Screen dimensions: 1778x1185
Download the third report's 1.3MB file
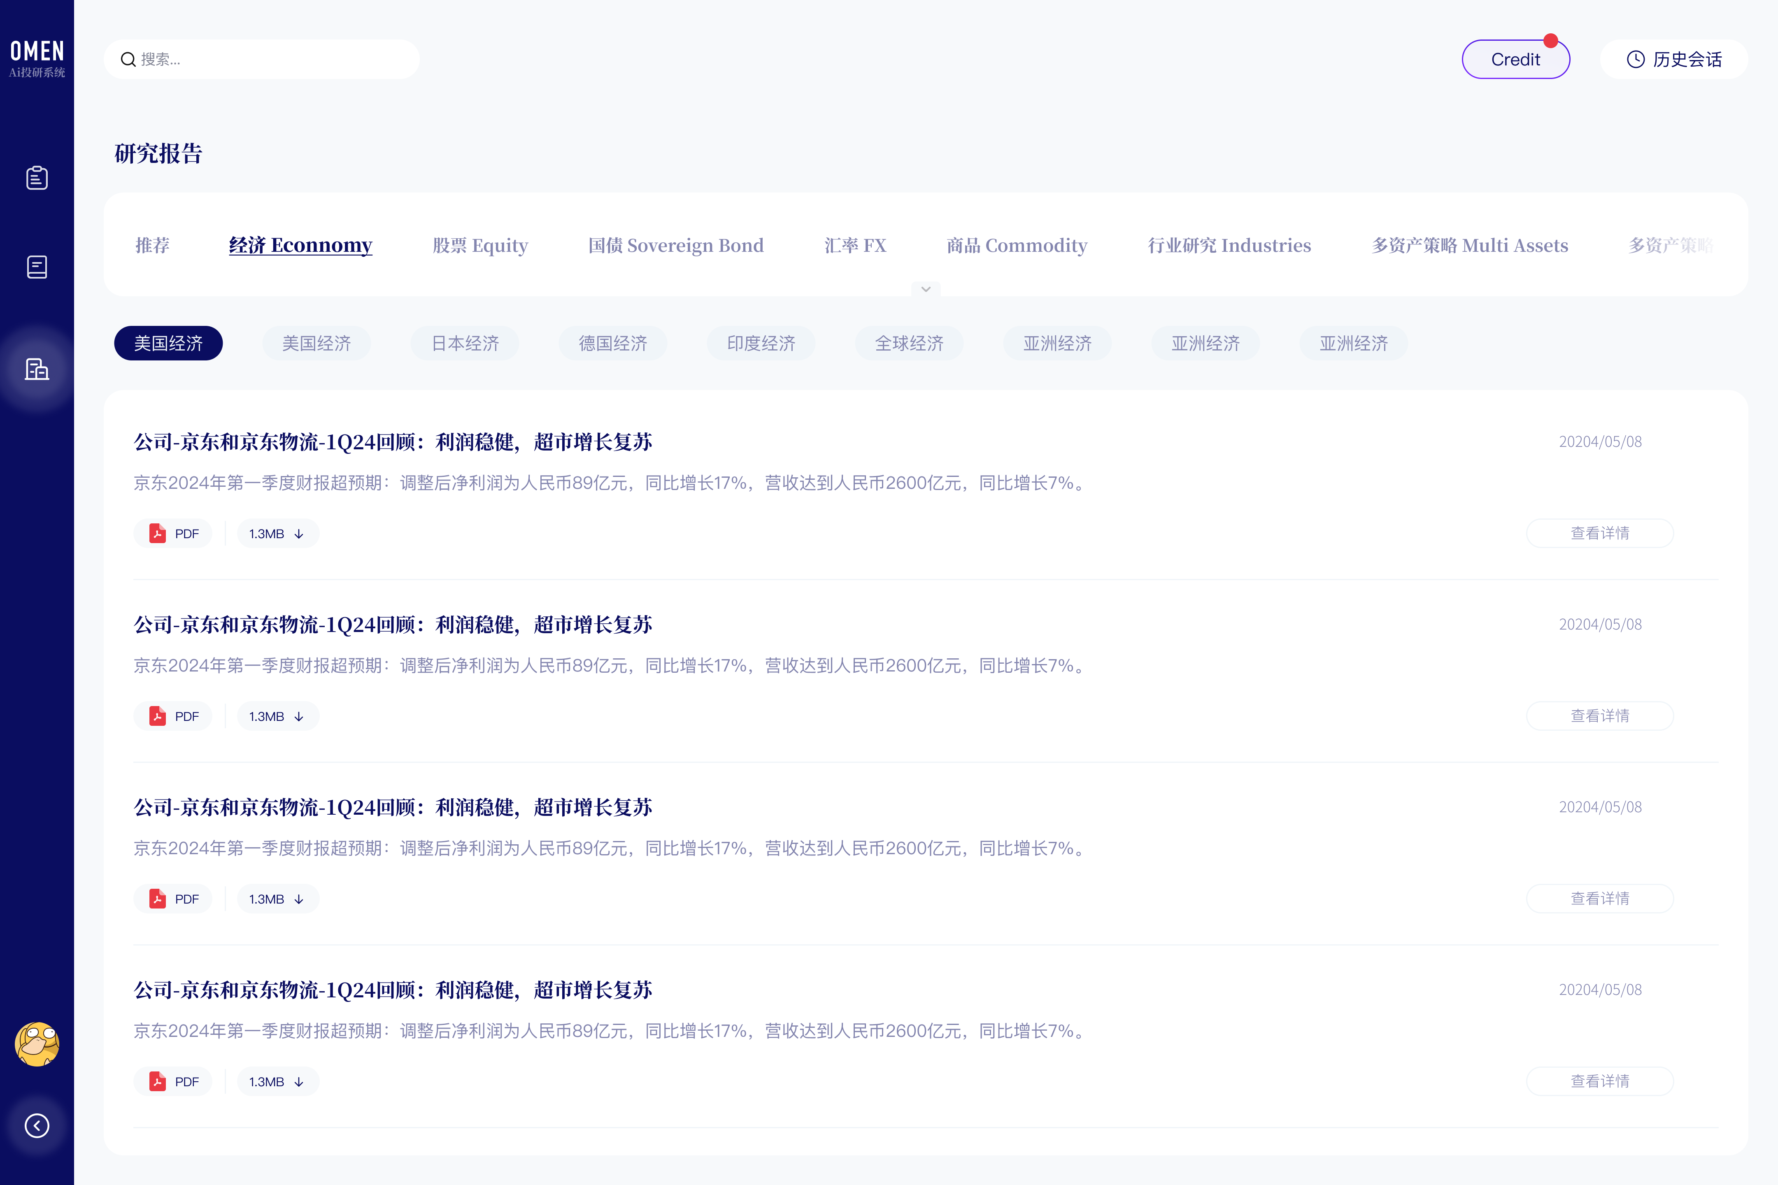point(277,899)
